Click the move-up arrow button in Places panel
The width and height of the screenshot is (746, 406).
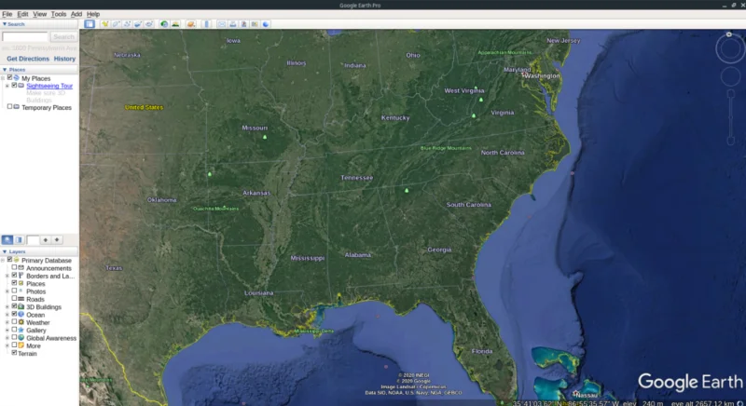45,240
